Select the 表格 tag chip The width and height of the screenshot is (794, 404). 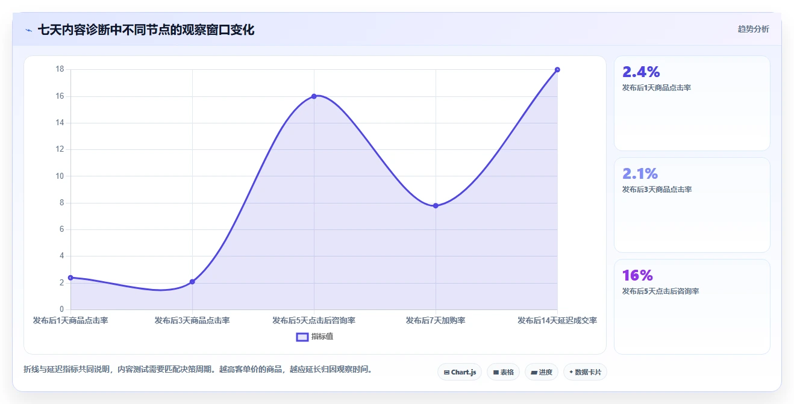pos(503,372)
